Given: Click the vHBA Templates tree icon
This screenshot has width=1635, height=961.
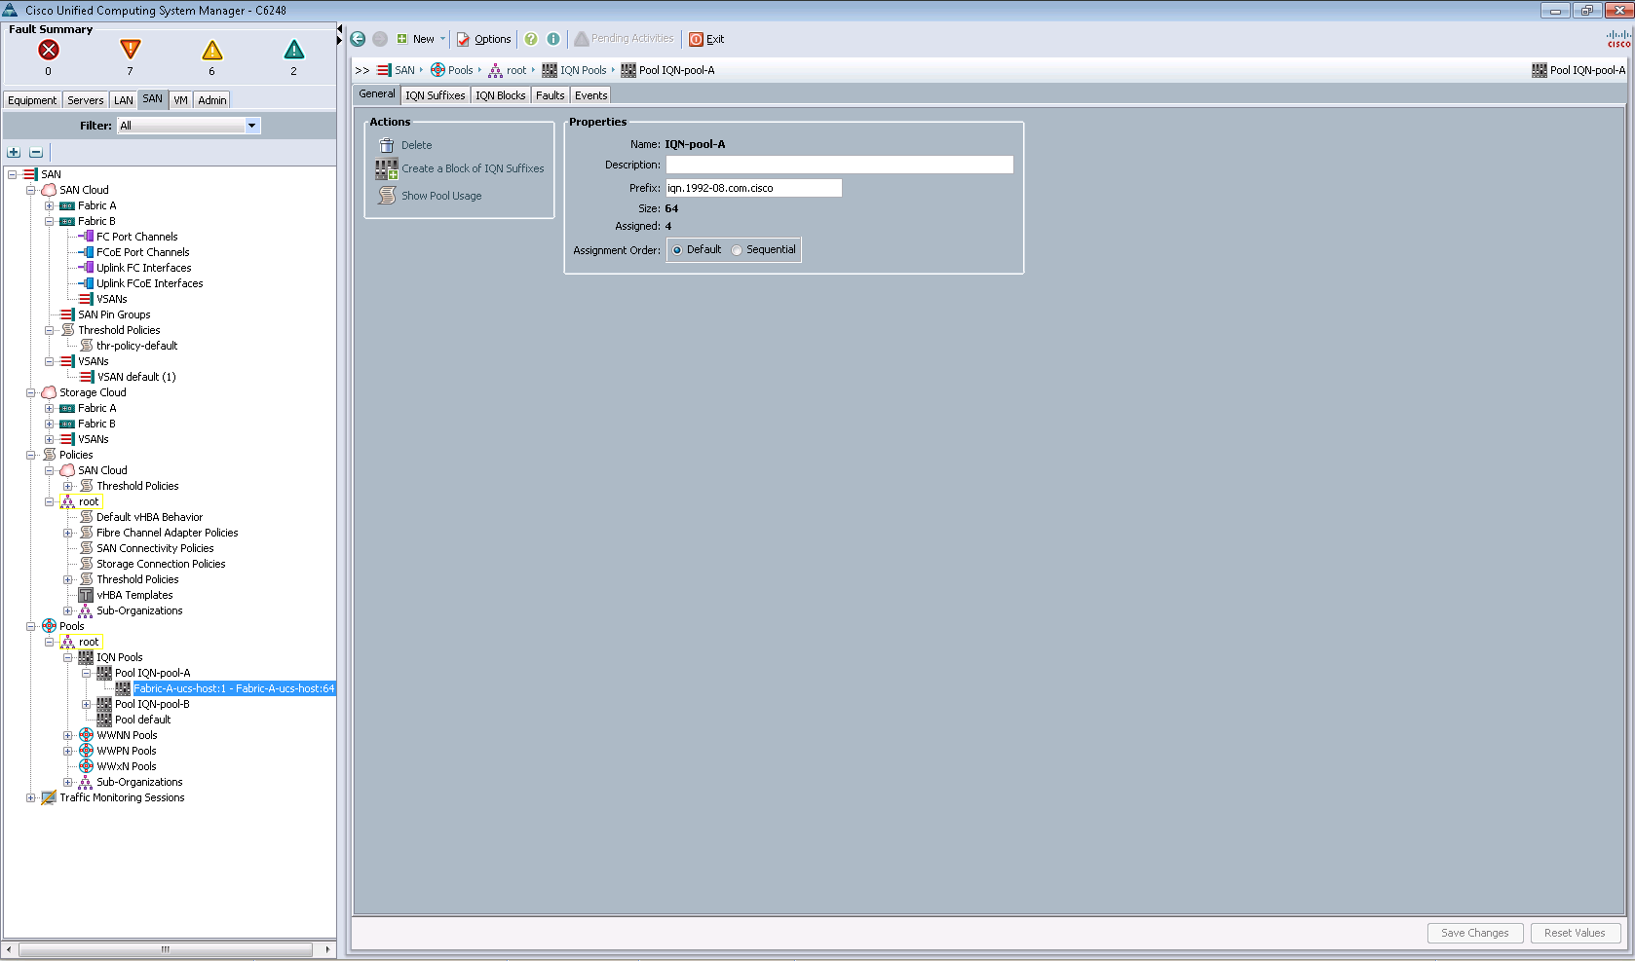Looking at the screenshot, I should click(x=86, y=595).
